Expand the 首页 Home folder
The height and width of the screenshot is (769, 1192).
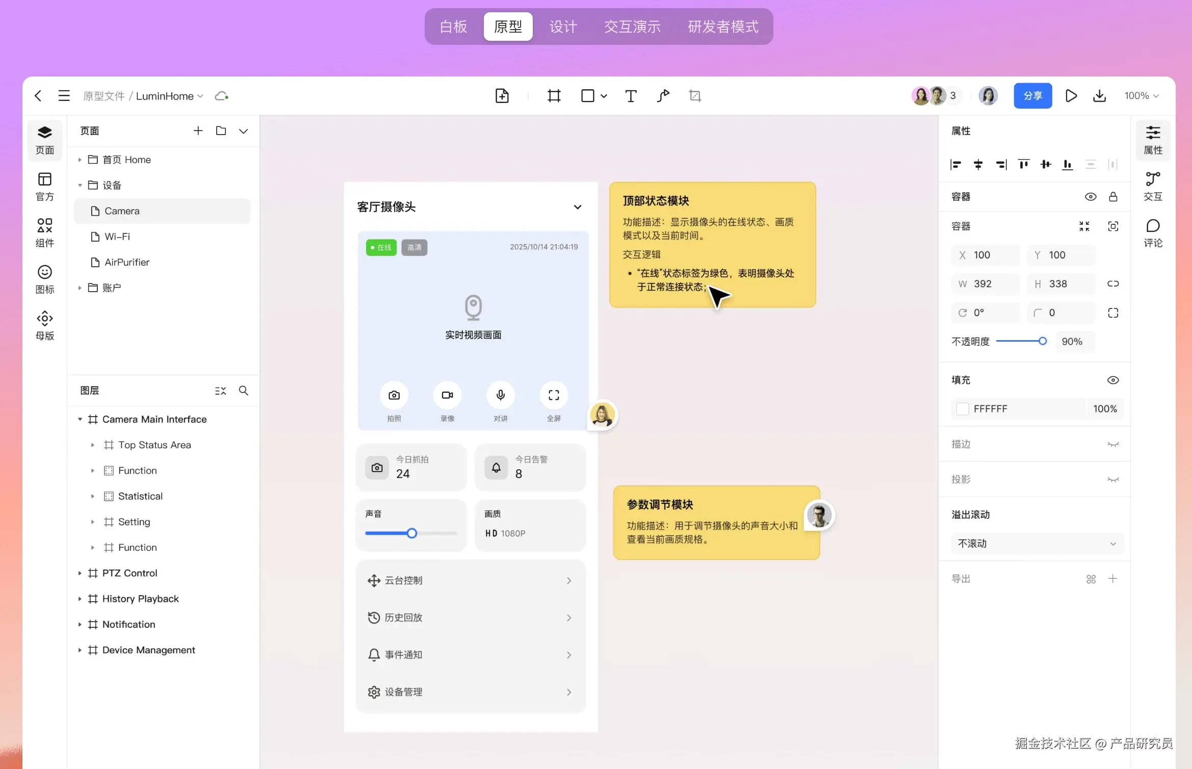click(x=80, y=160)
